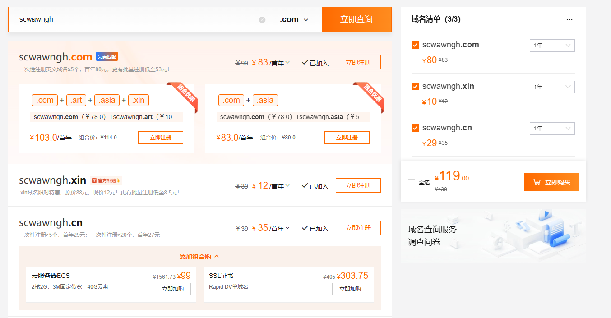Screen dimensions: 611x318
Task: Select the .asia tag in the two-domain bundle
Action: 265,100
